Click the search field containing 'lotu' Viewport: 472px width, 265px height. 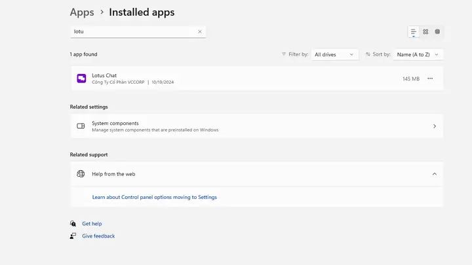[x=138, y=31]
